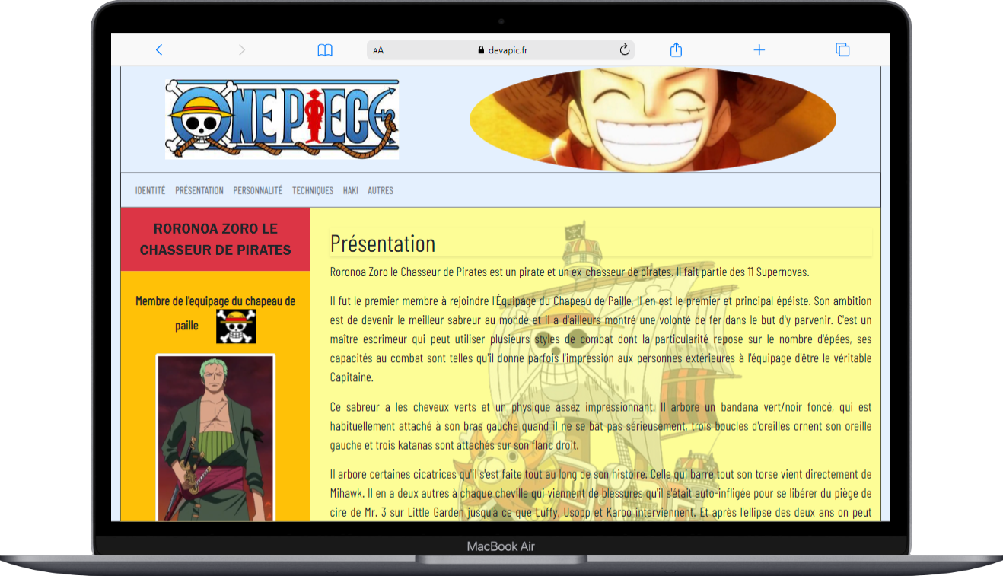This screenshot has height=576, width=1003.
Task: Open the IDENTITÉ menu item
Action: coord(150,191)
